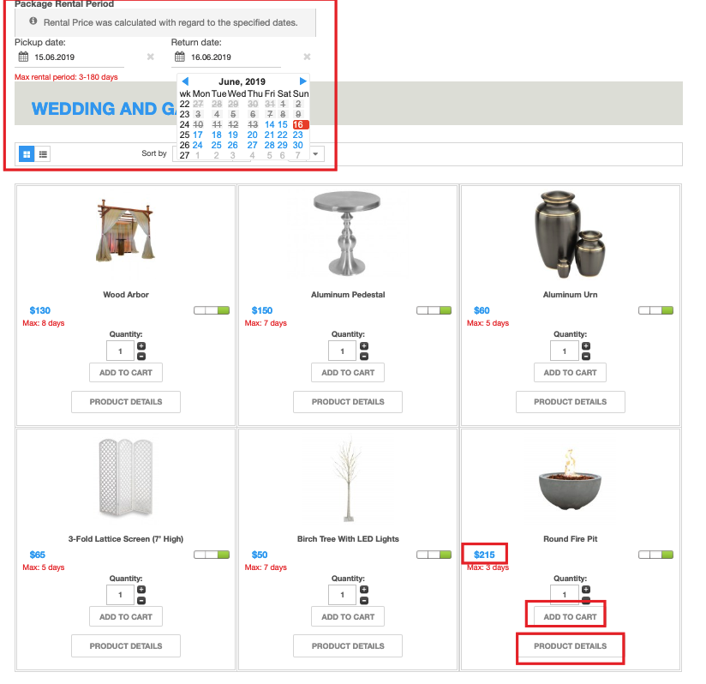Image resolution: width=706 pixels, height=684 pixels.
Task: Pick June 28 in the date picker
Action: (269, 145)
